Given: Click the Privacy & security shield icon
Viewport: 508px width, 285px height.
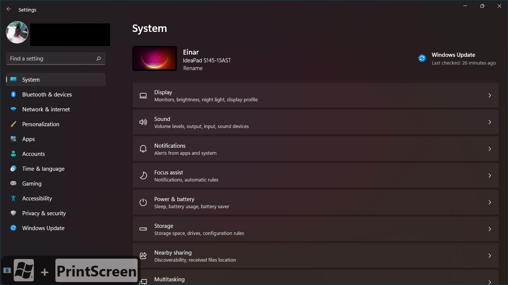Looking at the screenshot, I should pos(13,213).
